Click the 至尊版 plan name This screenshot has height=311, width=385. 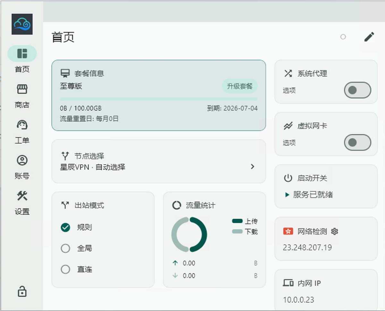coord(71,86)
